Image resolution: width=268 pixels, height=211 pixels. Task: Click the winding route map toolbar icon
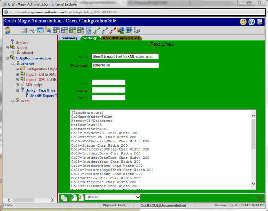coord(137,31)
